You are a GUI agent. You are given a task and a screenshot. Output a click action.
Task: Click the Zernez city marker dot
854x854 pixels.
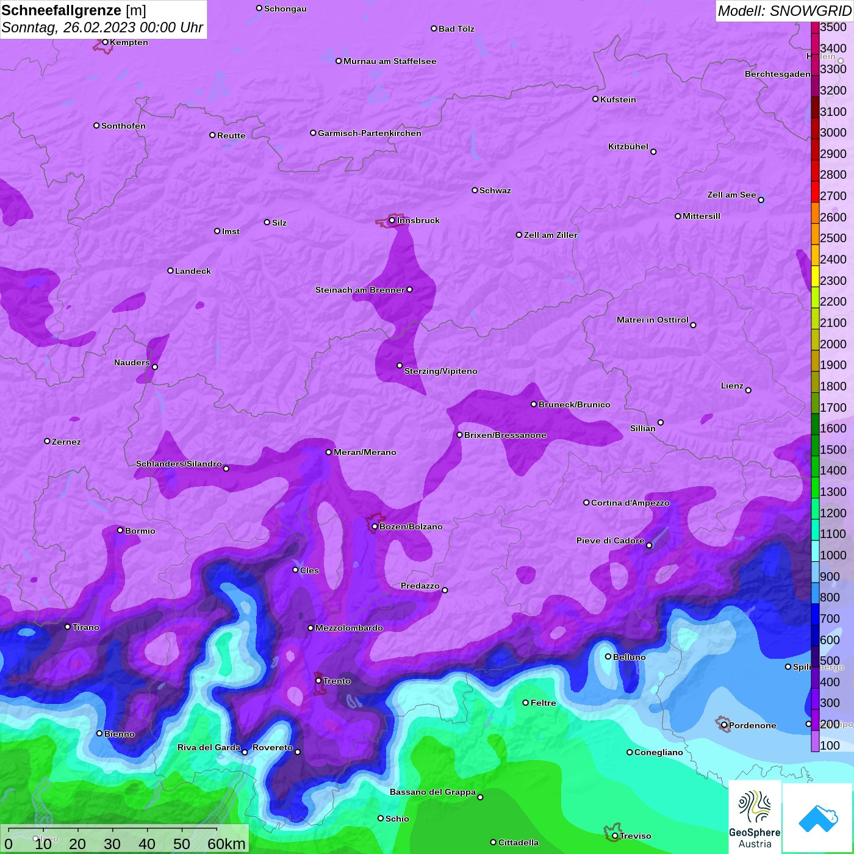pos(47,441)
